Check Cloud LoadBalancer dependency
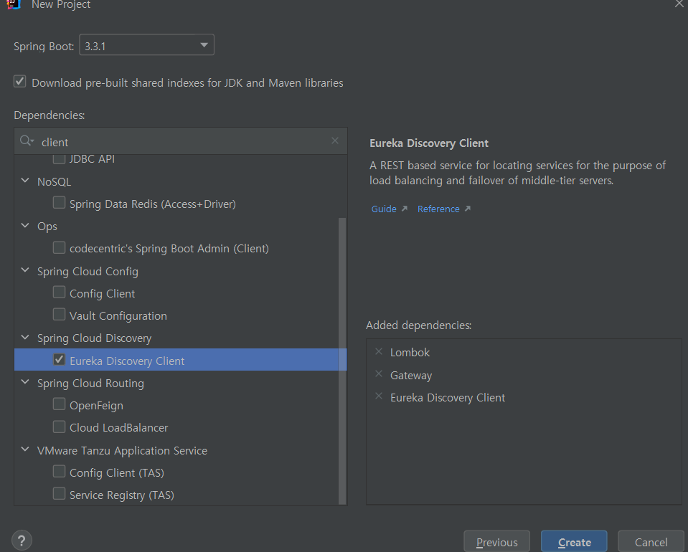The height and width of the screenshot is (552, 688). click(59, 426)
